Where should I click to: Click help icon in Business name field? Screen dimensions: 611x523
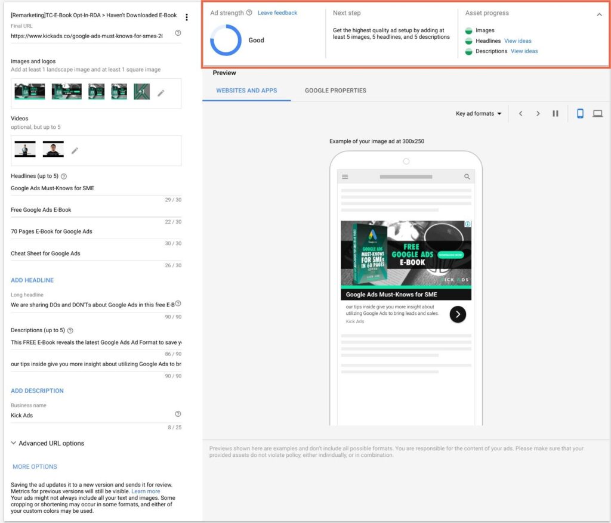[178, 414]
